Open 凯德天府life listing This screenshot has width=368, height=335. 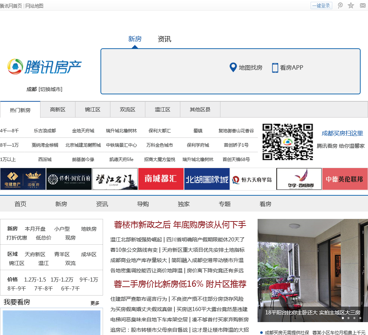(121, 159)
